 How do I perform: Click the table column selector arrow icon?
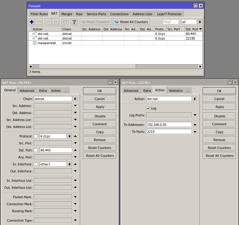[x=200, y=29]
